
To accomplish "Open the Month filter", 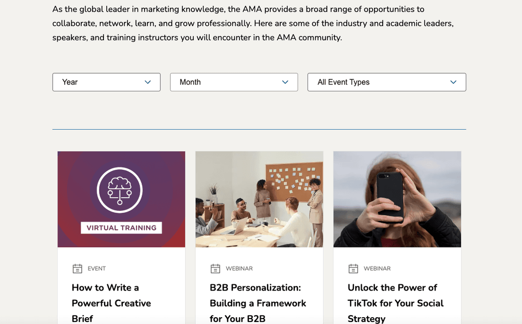I will (x=234, y=82).
